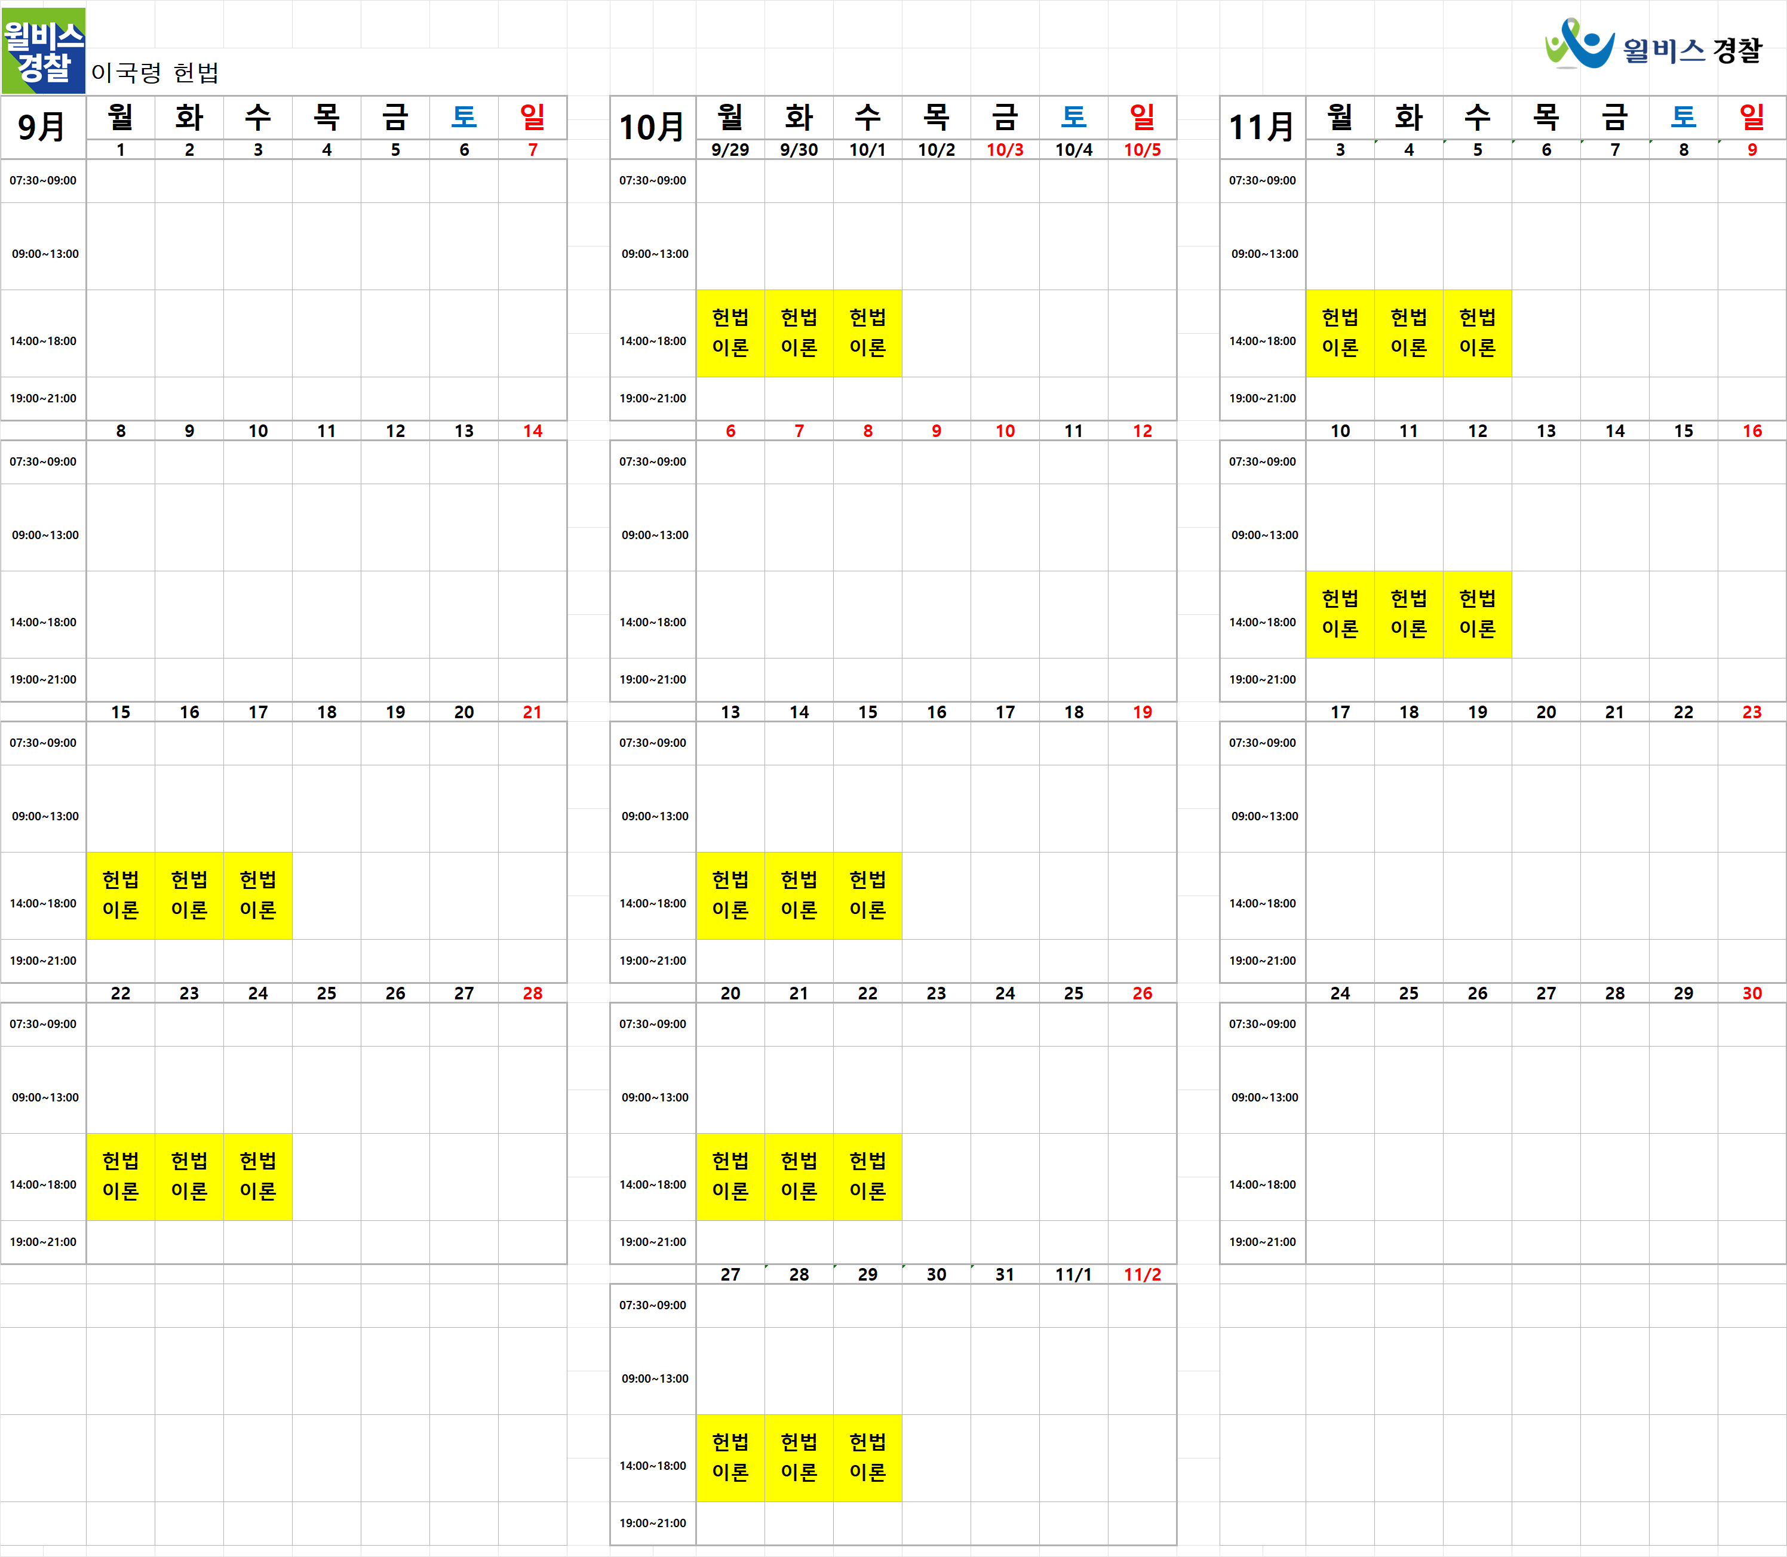Click the red 26 date in October
The height and width of the screenshot is (1557, 1787).
[1142, 993]
